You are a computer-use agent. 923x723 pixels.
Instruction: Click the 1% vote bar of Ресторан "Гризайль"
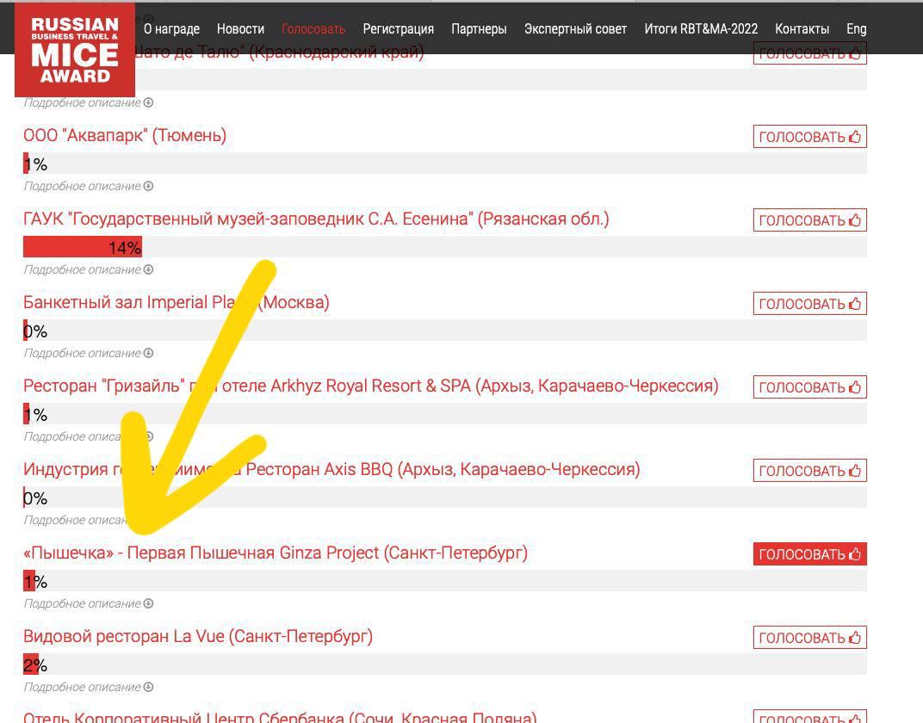click(445, 414)
